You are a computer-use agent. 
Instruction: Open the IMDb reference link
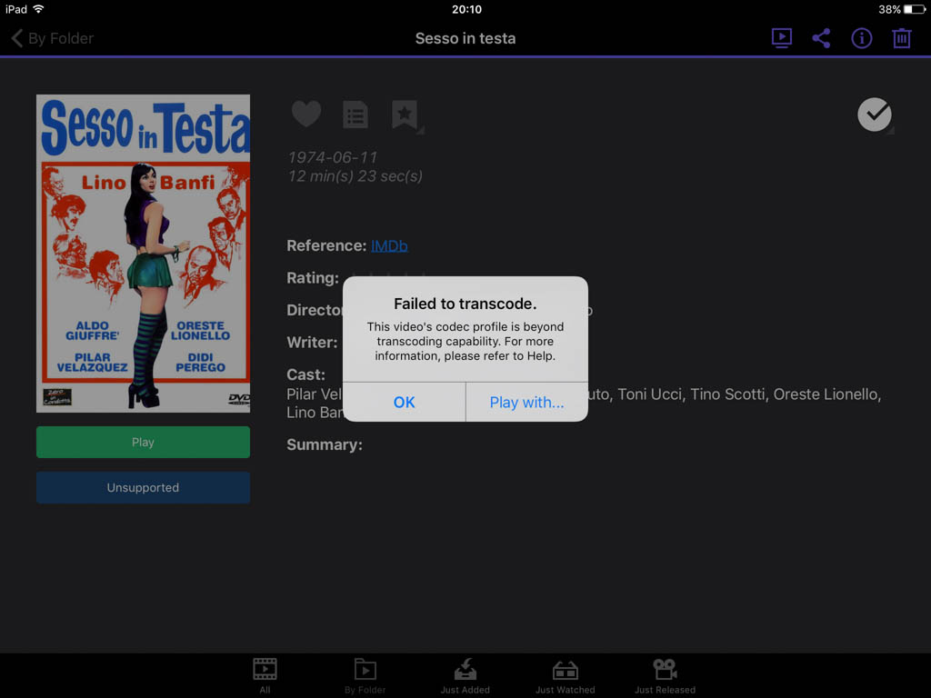(x=389, y=245)
